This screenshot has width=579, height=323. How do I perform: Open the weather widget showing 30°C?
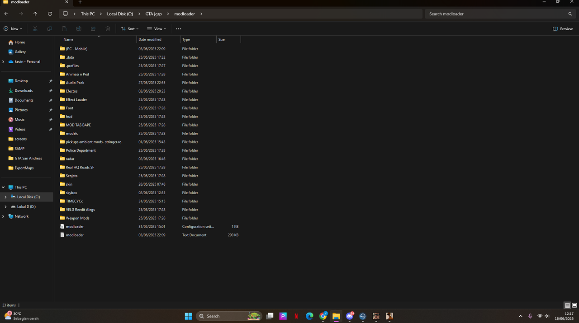21,316
